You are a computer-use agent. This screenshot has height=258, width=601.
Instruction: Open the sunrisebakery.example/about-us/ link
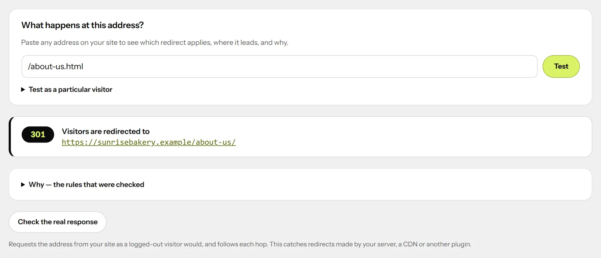click(149, 142)
